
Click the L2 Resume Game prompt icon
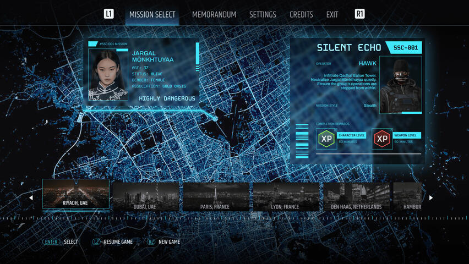tap(97, 242)
